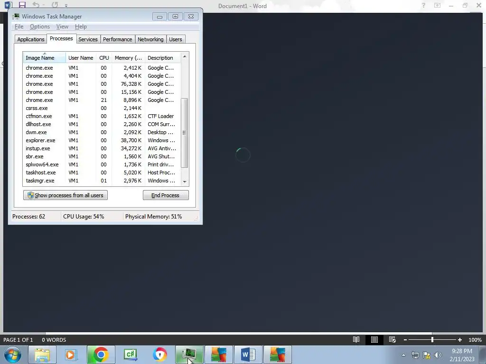This screenshot has height=364, width=486.
Task: Click the Word taskbar icon
Action: pyautogui.click(x=248, y=355)
